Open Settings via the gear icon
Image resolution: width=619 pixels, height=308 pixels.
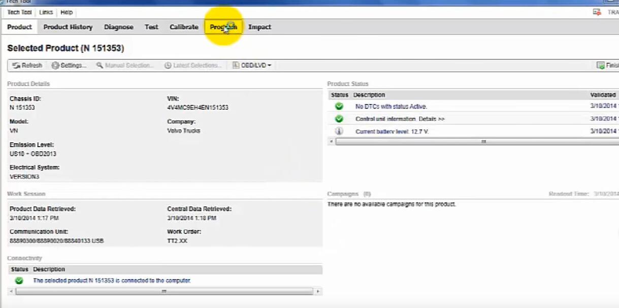click(x=55, y=65)
